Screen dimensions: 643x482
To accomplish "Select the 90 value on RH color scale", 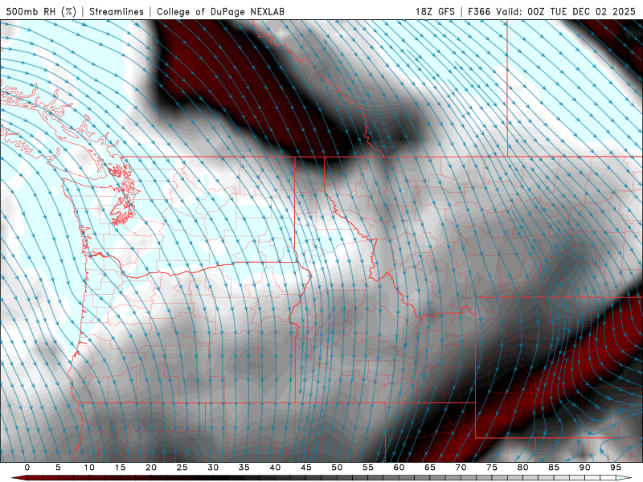I will (585, 468).
